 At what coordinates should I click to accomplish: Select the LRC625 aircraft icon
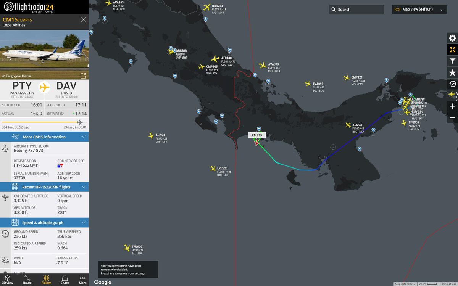coord(213,169)
